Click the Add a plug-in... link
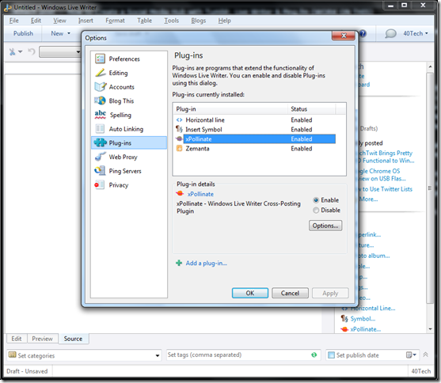441x383 pixels. 206,264
